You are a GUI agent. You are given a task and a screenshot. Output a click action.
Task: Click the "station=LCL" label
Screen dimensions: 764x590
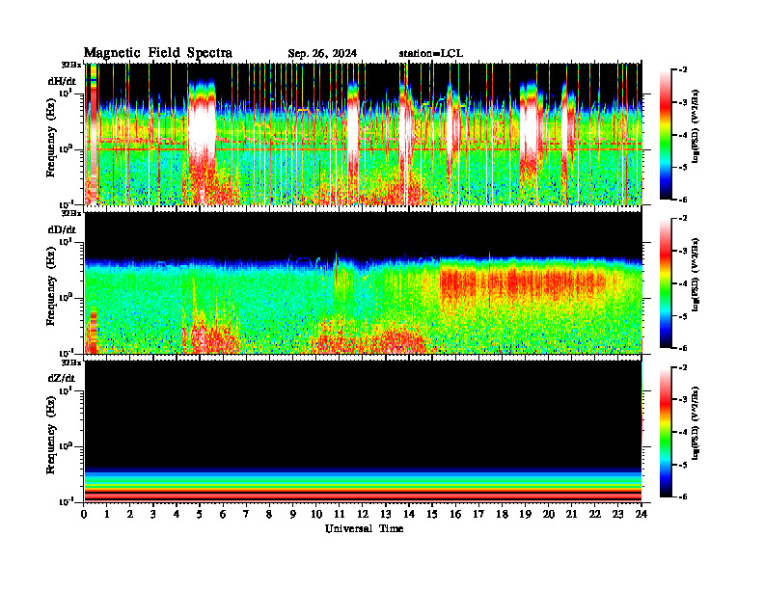coord(431,54)
